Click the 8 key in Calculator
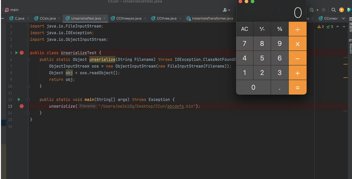This screenshot has width=352, height=179. click(x=262, y=44)
